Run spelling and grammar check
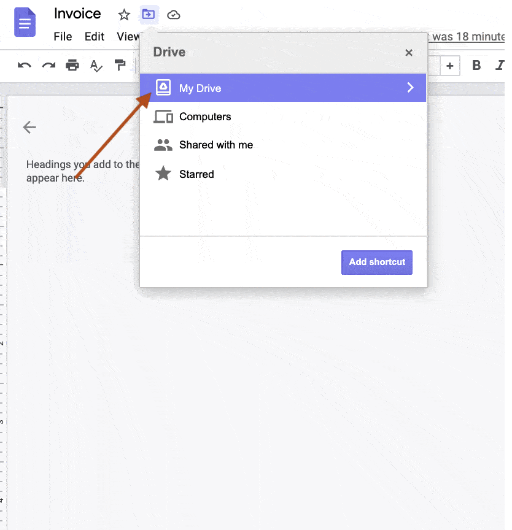This screenshot has width=512, height=530. click(96, 66)
